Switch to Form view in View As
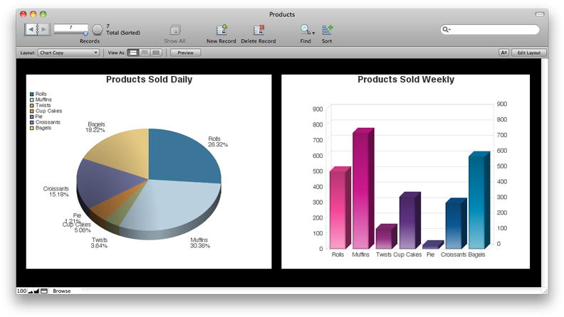Image resolution: width=564 pixels, height=317 pixels. (x=132, y=53)
